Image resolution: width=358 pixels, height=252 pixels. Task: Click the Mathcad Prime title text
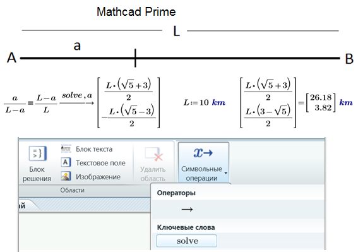point(136,11)
